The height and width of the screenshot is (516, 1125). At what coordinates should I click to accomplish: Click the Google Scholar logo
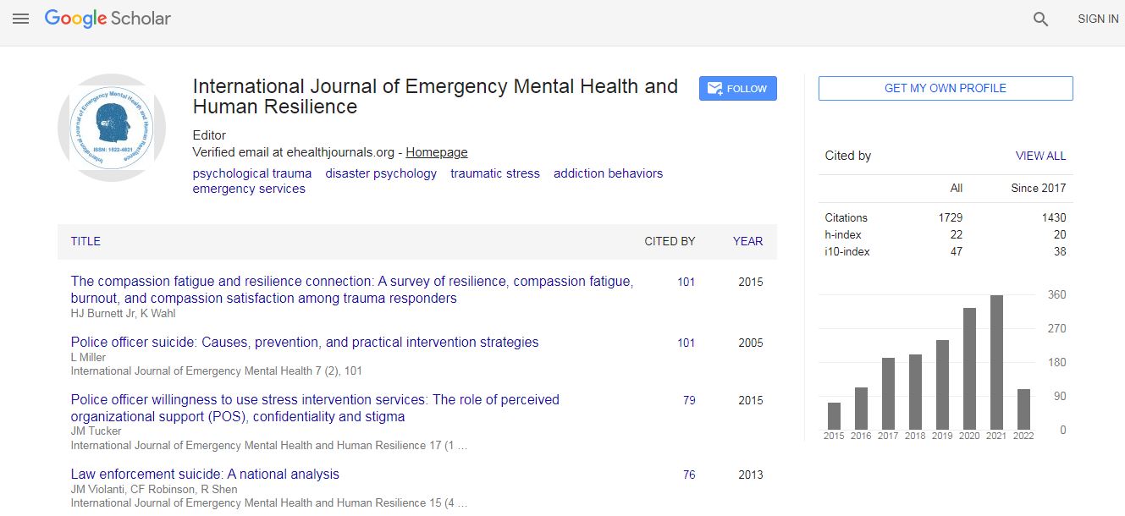108,19
